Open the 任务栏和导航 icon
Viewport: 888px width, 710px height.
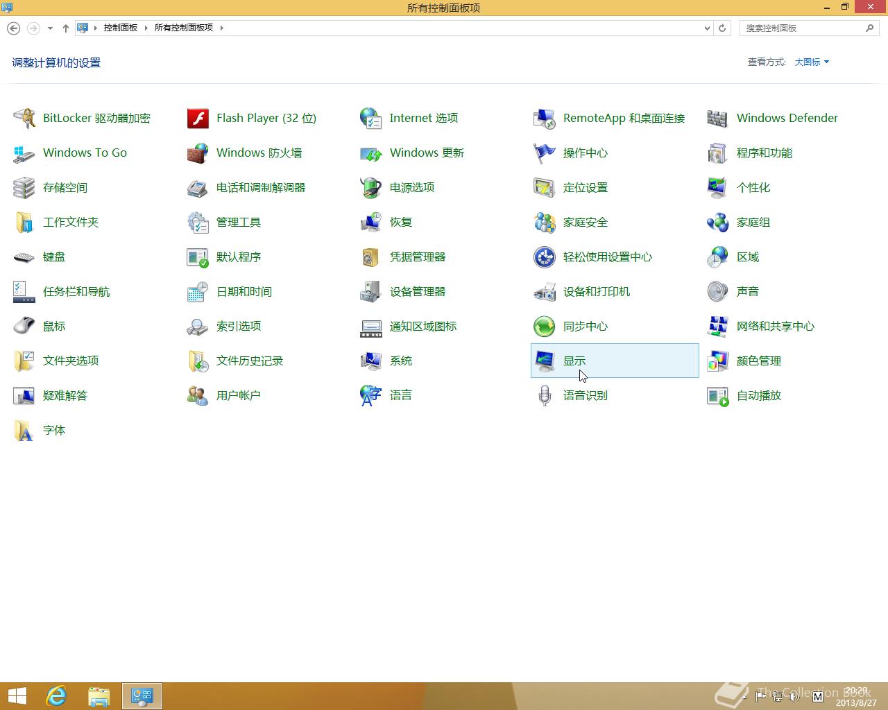tap(24, 291)
